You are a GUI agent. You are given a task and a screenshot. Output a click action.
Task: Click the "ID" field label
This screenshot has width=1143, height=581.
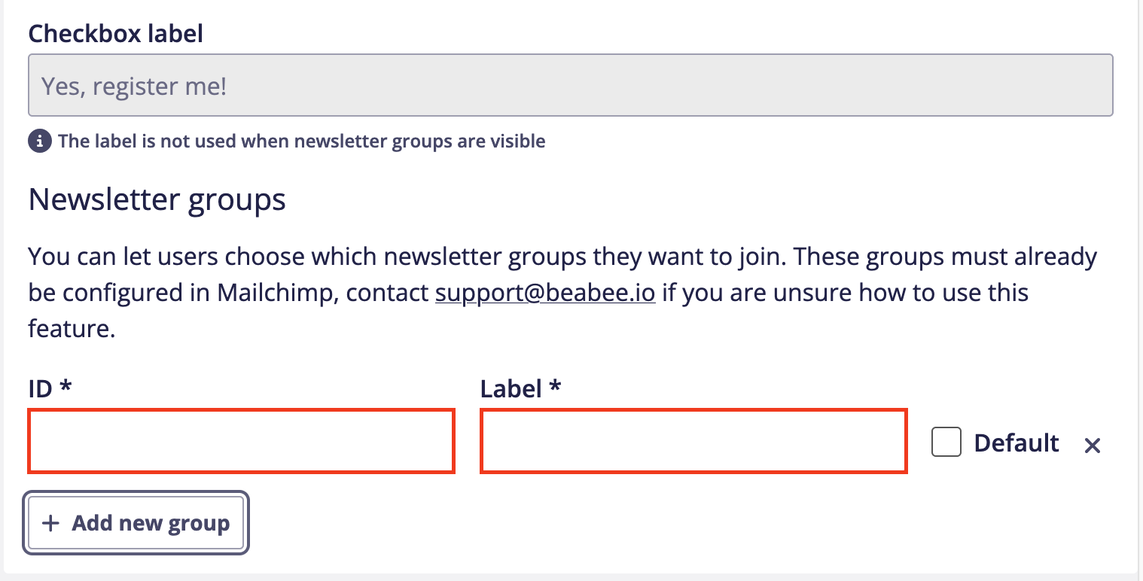(x=41, y=388)
